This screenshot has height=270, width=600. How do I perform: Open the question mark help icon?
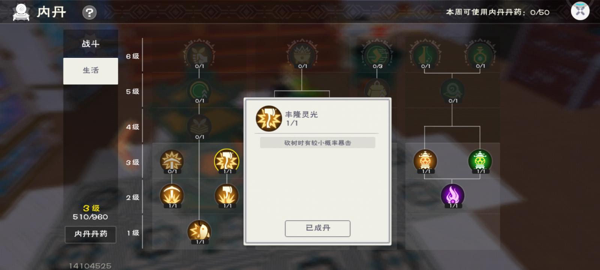(x=89, y=13)
